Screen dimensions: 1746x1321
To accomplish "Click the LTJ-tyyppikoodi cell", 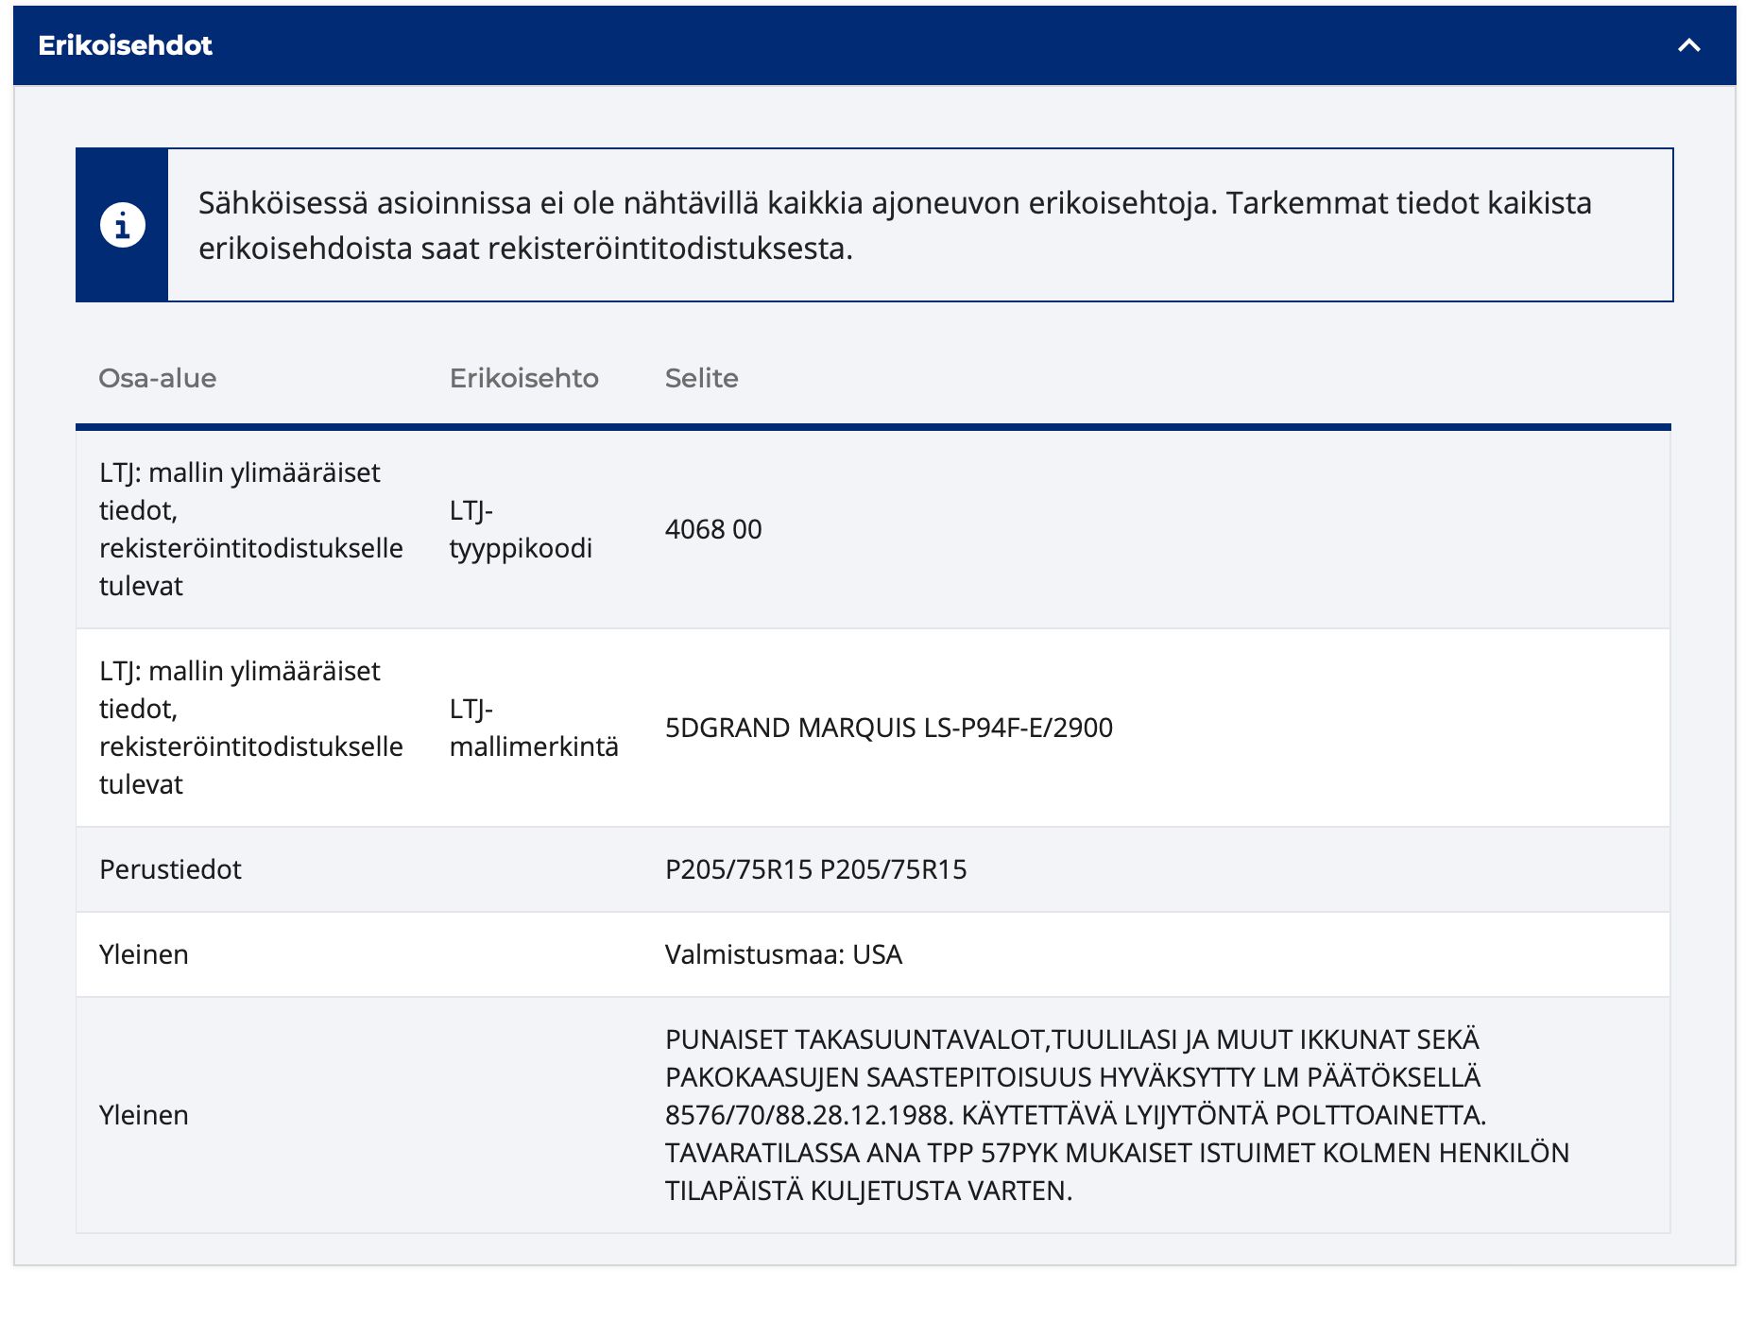I will click(521, 529).
